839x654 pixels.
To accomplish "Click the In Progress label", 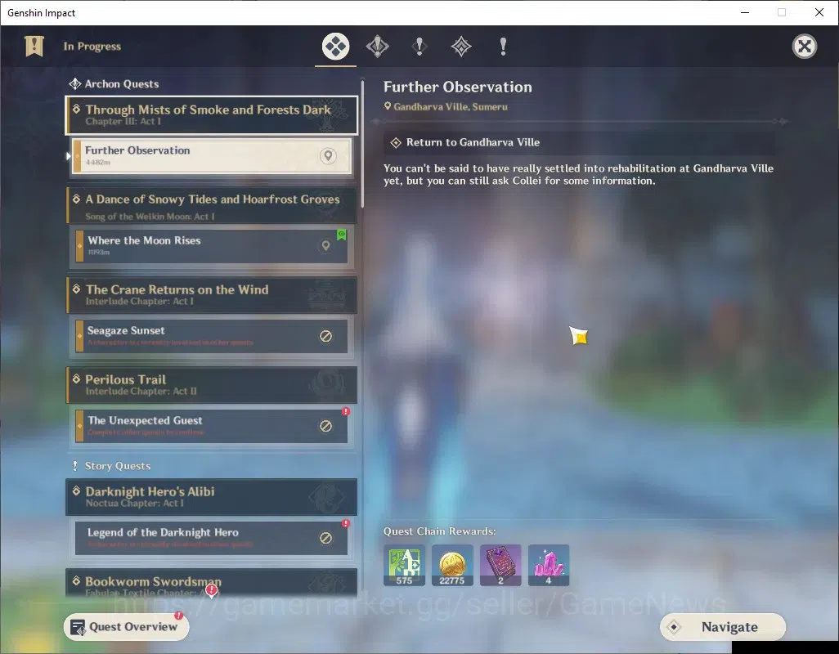I will click(x=92, y=46).
